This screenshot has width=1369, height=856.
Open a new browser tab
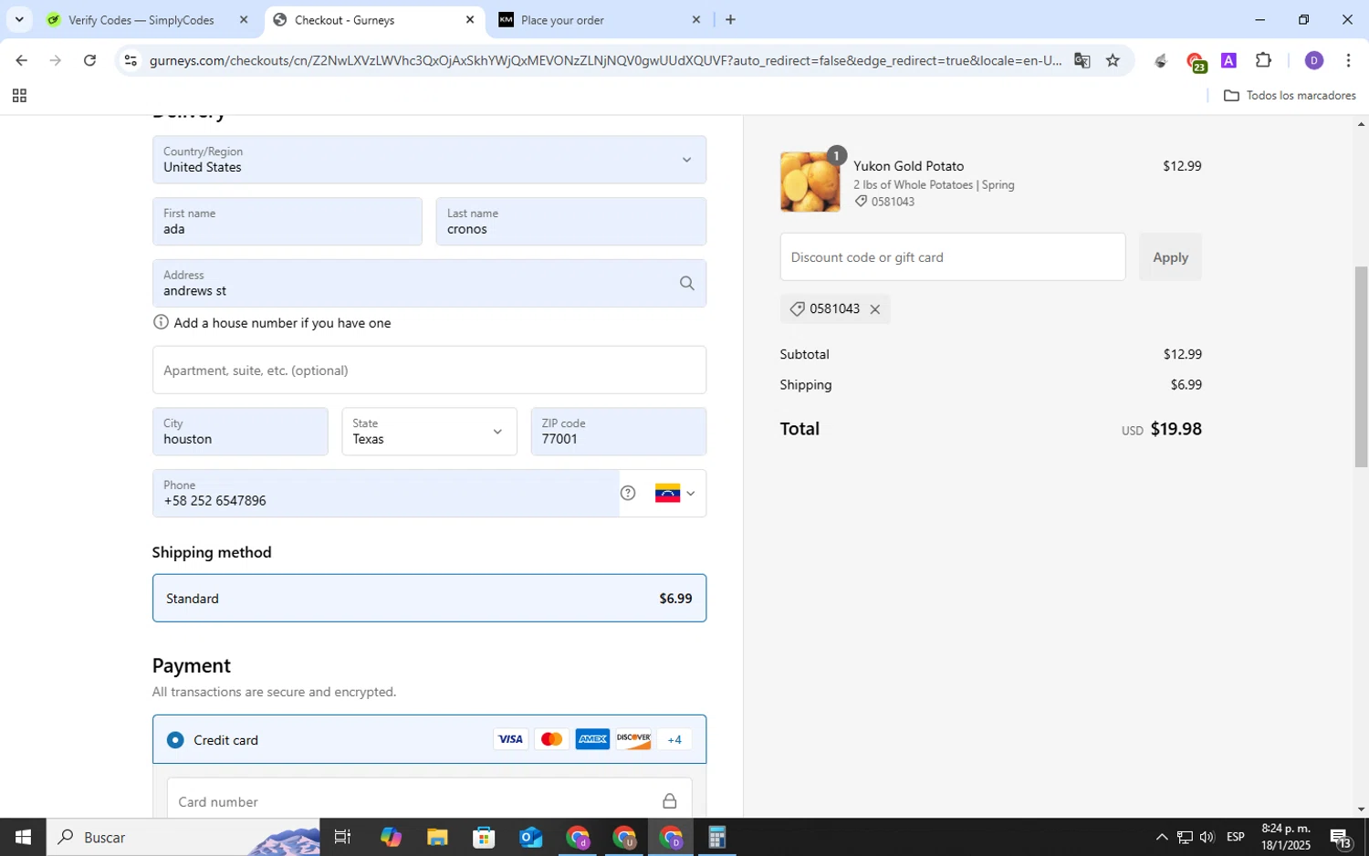coord(730,19)
